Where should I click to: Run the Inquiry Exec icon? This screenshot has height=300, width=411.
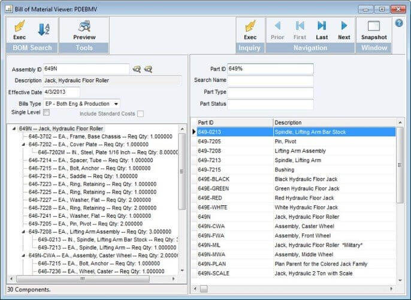[x=250, y=29]
